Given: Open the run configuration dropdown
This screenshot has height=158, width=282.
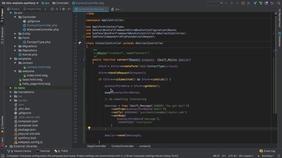Looking at the screenshot, I should [215, 3].
